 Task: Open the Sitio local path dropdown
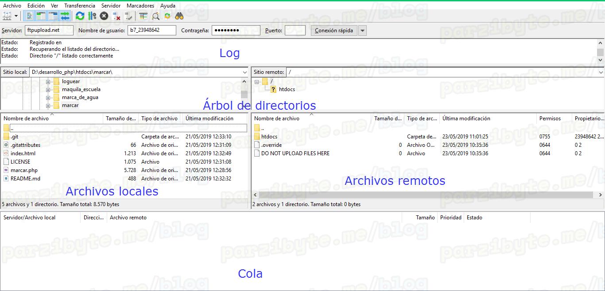245,72
